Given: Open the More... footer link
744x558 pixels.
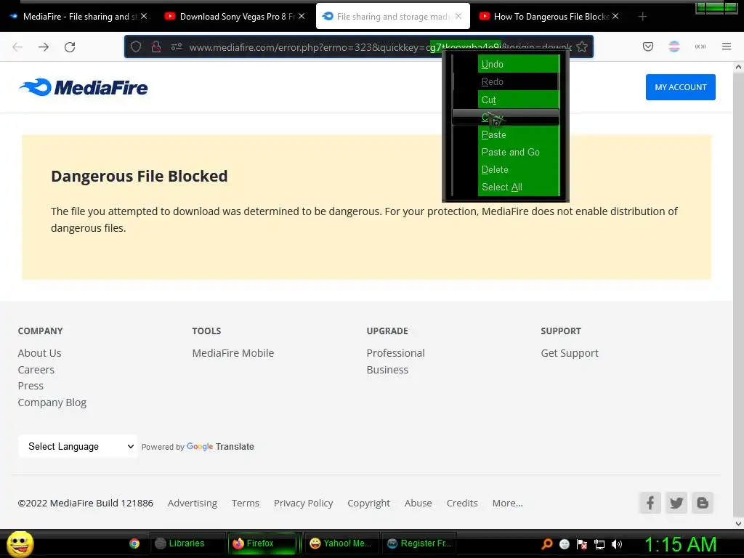Looking at the screenshot, I should coord(507,503).
